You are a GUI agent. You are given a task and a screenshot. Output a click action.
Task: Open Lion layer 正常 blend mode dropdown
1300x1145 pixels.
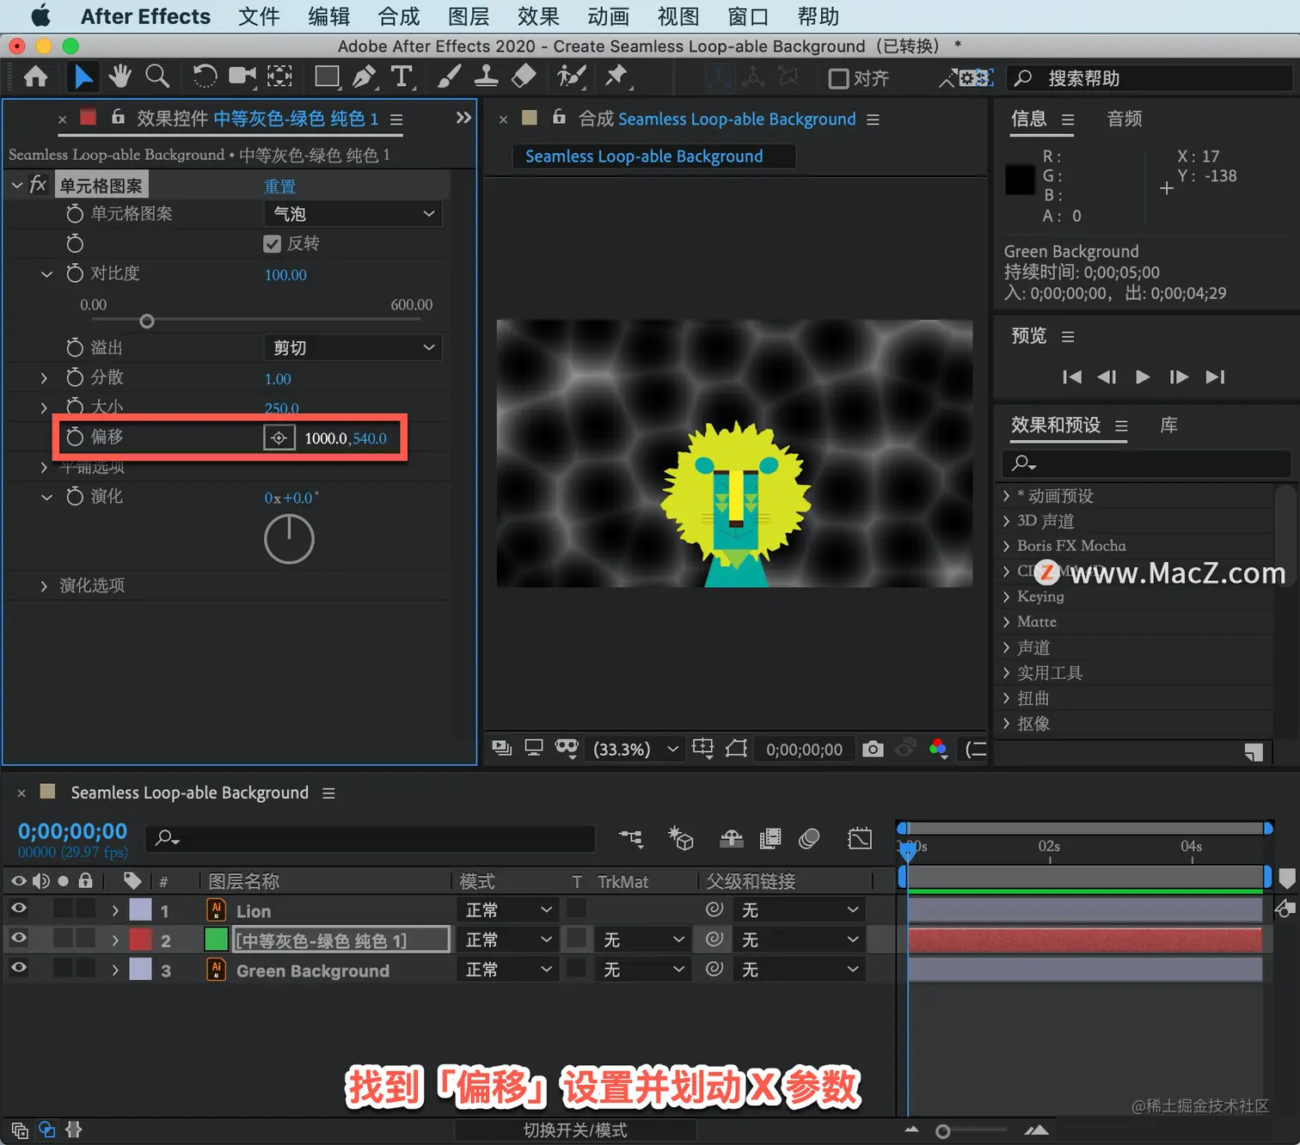point(507,910)
